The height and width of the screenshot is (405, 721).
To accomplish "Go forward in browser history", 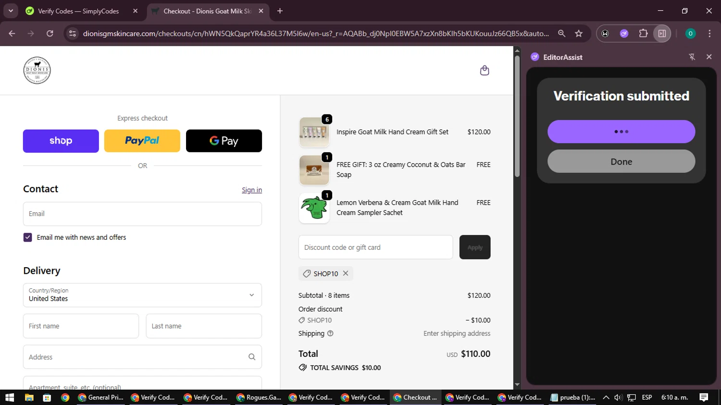I will (x=31, y=33).
